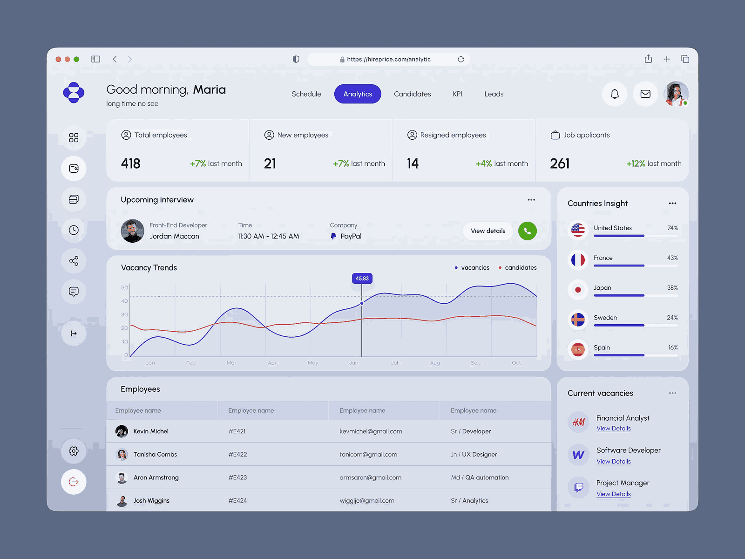The image size is (745, 559).
Task: Open the Resigned employees card
Action: click(x=464, y=150)
